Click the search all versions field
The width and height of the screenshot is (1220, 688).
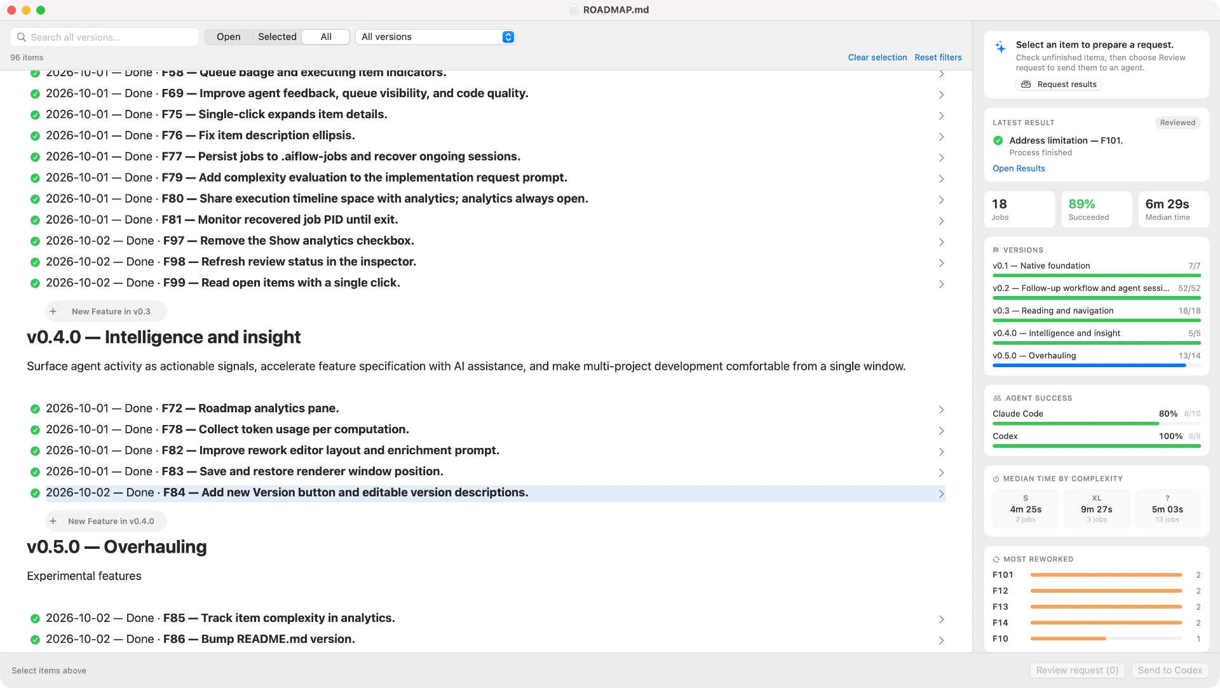(x=105, y=37)
